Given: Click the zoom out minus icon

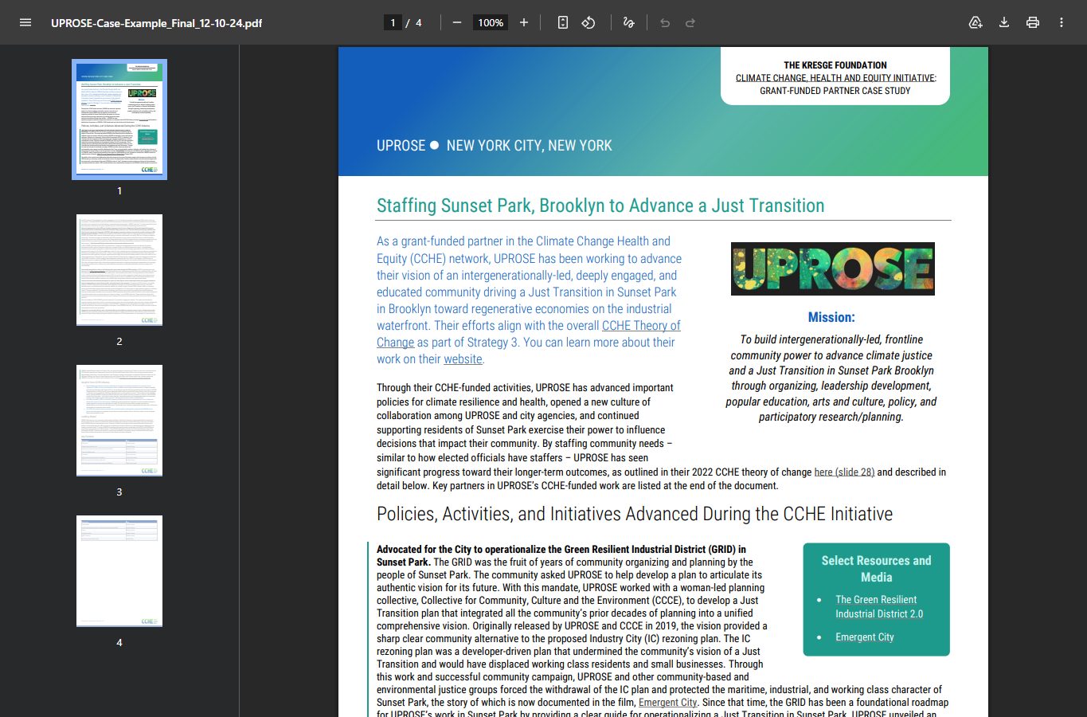Looking at the screenshot, I should (x=457, y=22).
